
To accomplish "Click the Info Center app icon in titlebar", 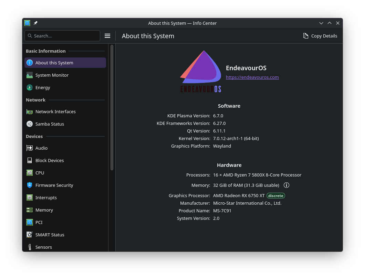I will pos(27,23).
